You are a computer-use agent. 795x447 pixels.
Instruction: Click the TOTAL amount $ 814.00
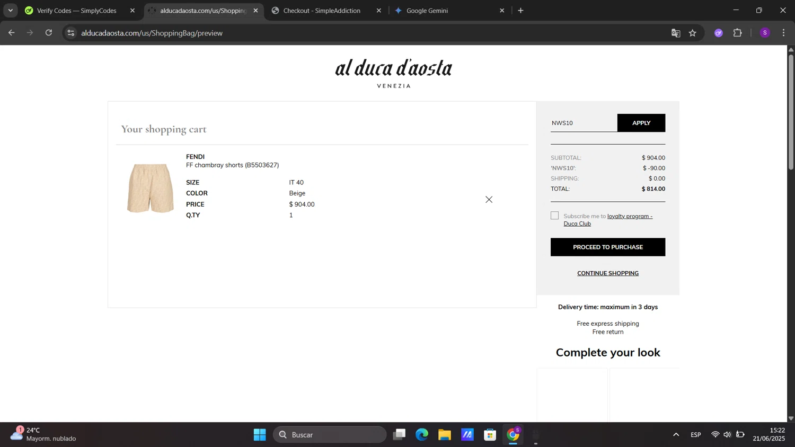653,189
